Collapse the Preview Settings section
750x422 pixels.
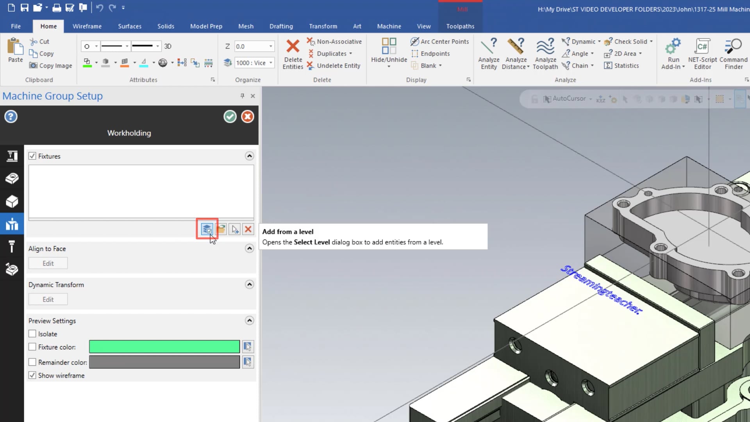tap(249, 320)
